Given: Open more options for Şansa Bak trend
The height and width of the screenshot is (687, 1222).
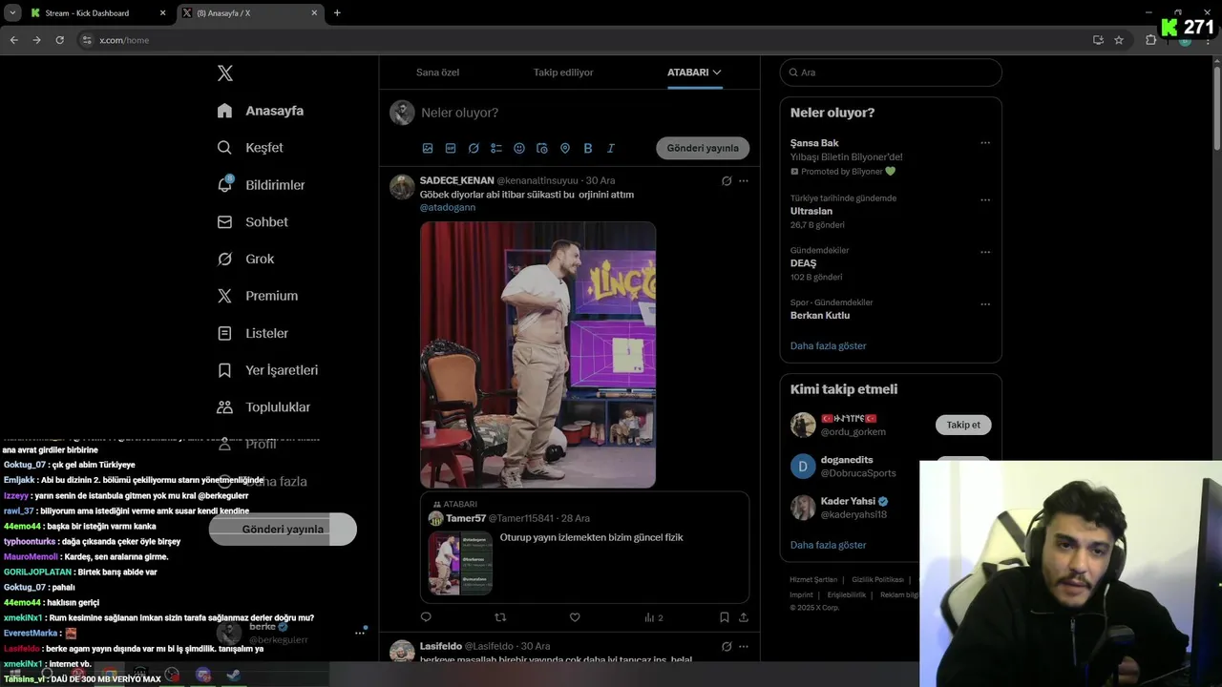Looking at the screenshot, I should 985,143.
